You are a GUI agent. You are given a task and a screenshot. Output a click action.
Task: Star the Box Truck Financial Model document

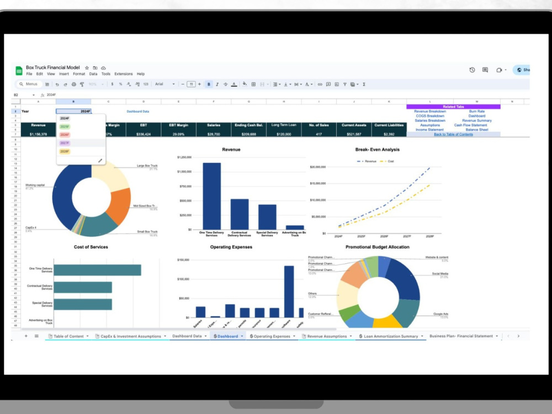87,67
